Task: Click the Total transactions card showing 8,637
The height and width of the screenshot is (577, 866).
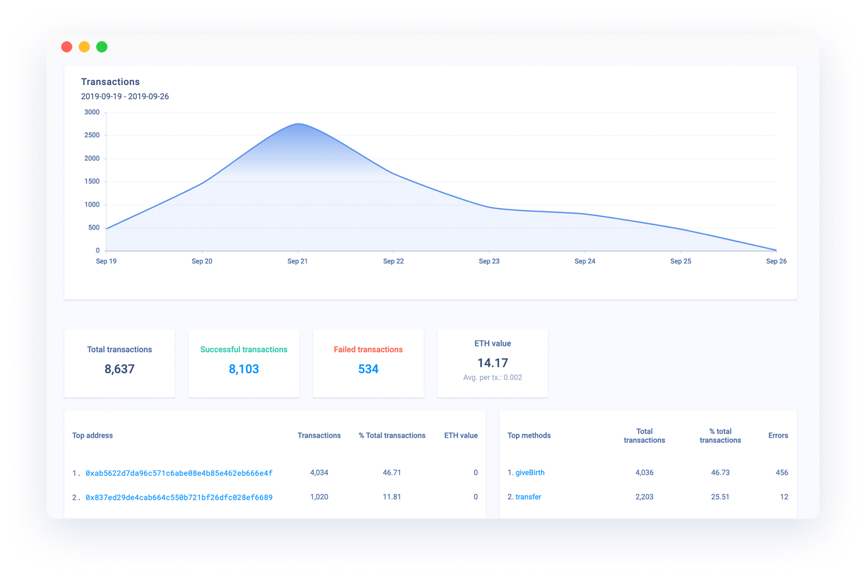Action: pyautogui.click(x=119, y=363)
